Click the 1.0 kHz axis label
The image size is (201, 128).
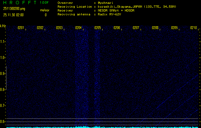3,58
